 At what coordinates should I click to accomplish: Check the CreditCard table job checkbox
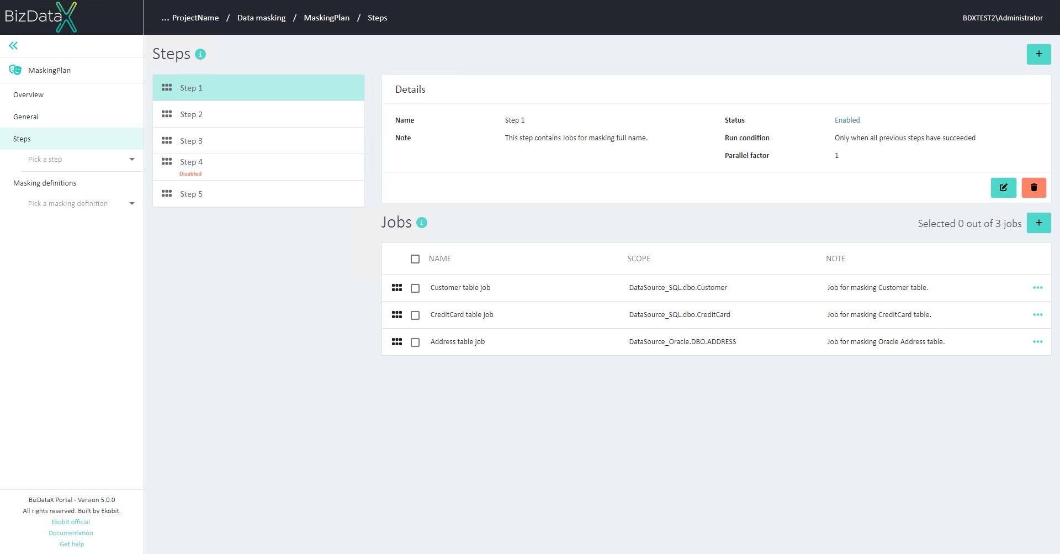click(415, 315)
